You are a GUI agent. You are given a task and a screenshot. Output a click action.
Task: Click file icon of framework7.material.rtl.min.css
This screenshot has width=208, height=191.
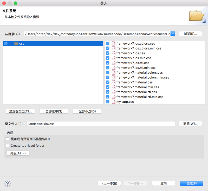pos(113,97)
